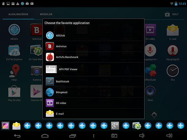187x140 pixels.
Task: Pick Antivirus from the favorite application dialog
Action: point(93,46)
